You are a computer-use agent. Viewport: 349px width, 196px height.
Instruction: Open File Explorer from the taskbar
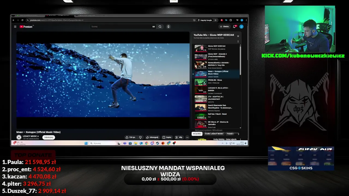coord(136,143)
